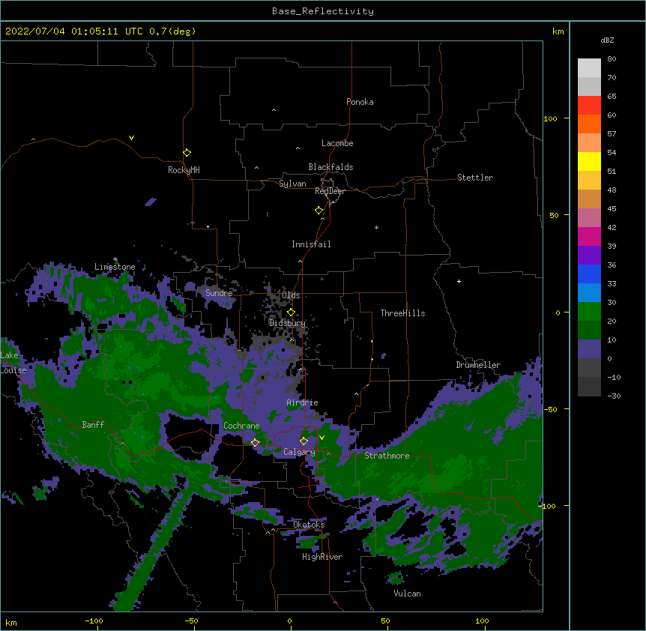This screenshot has width=646, height=631.
Task: Pick the magenta swatch in the dBZ legend
Action: [x=589, y=236]
